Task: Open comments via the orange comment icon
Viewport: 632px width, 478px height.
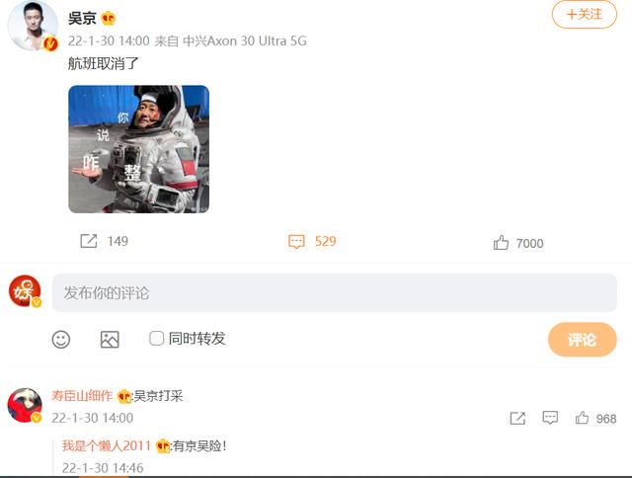Action: click(296, 241)
